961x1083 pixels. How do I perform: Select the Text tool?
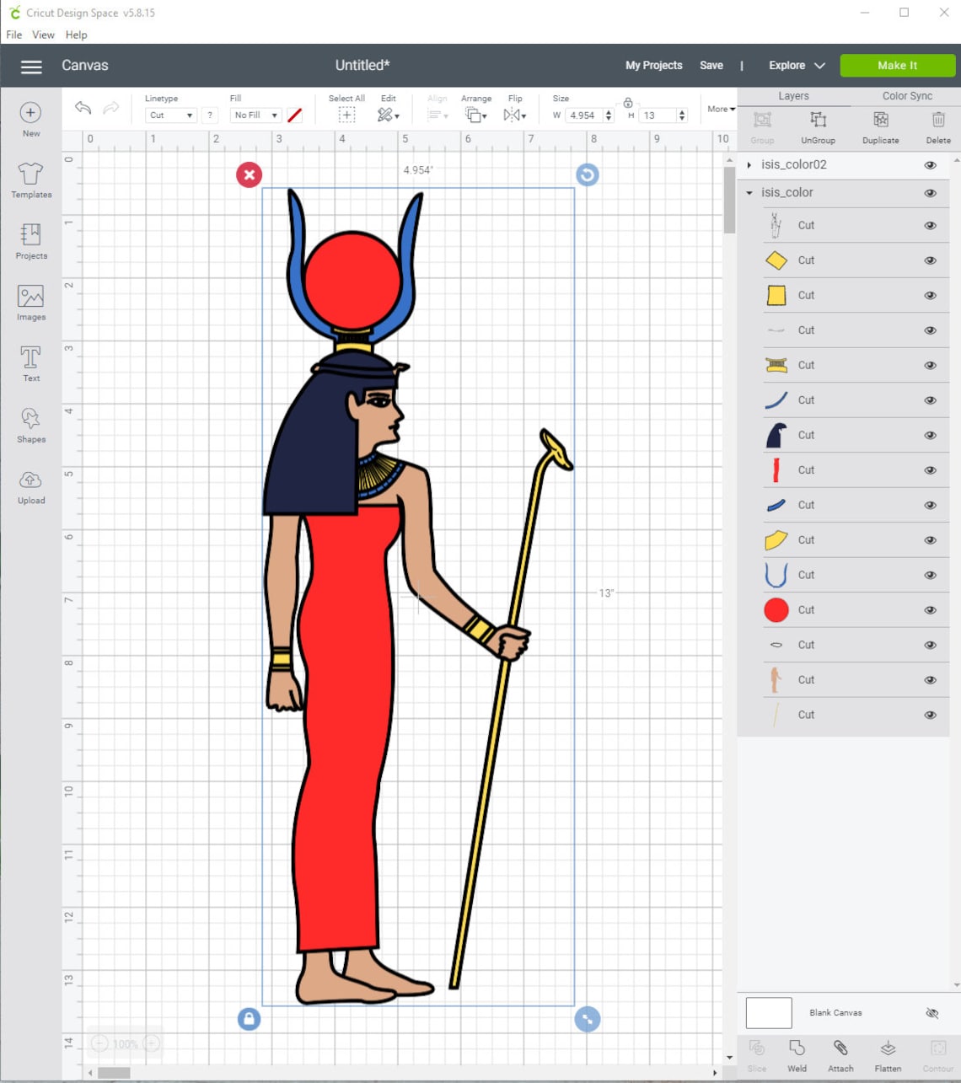tap(30, 364)
